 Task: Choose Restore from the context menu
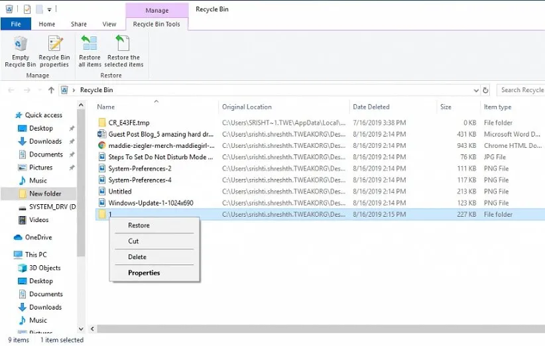point(139,225)
